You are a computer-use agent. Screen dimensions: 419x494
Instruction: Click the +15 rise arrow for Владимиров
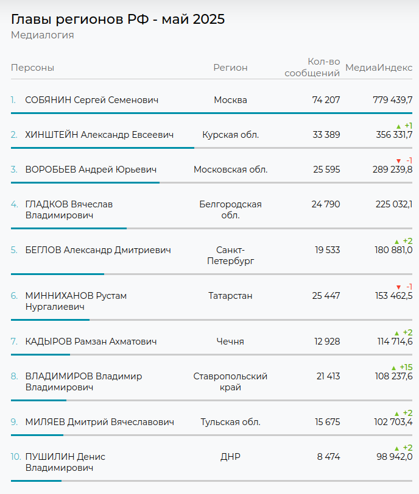click(393, 368)
